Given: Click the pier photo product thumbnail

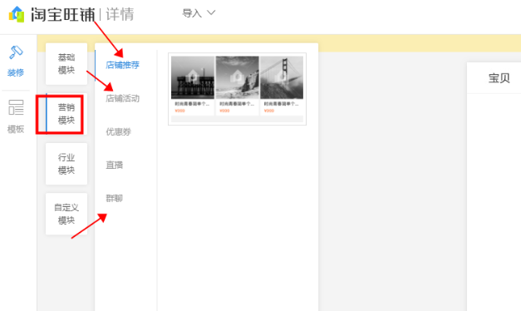Looking at the screenshot, I should pos(193,77).
